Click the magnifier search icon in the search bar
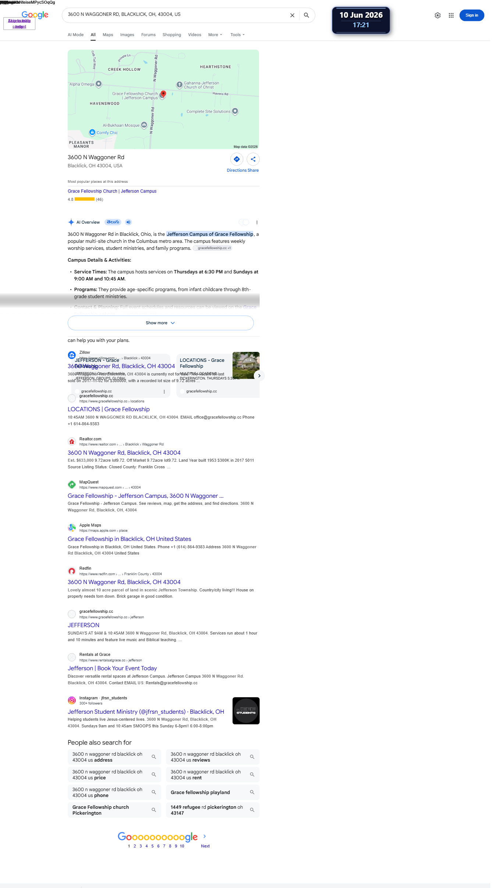 [x=306, y=15]
